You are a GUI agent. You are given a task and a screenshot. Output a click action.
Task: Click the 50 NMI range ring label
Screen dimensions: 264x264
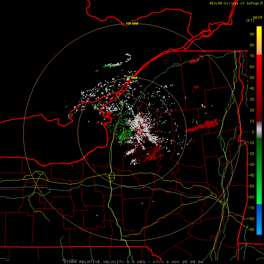pos(132,78)
